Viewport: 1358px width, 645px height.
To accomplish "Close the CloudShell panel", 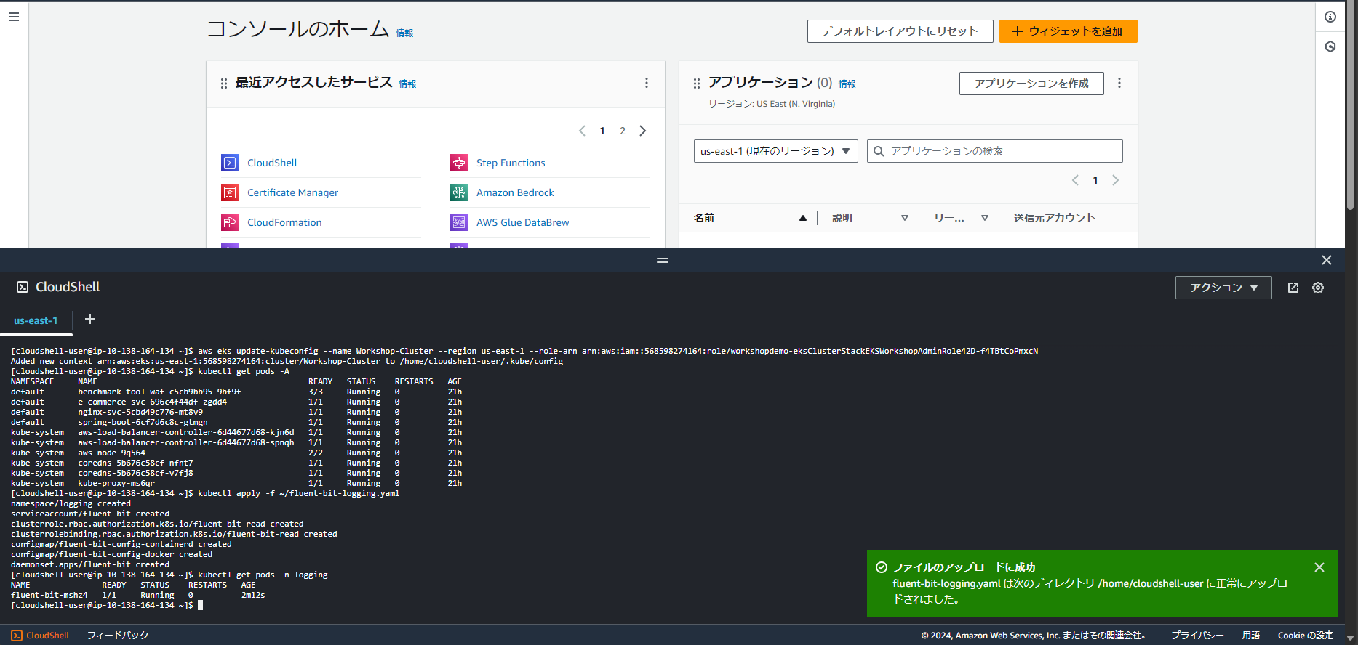I will click(1327, 260).
